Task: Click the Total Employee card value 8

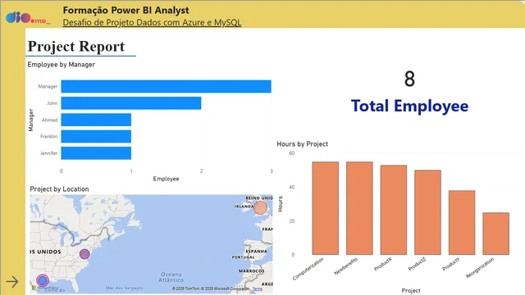Action: point(409,79)
